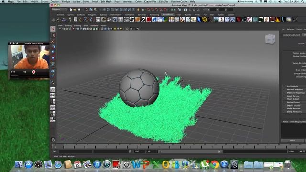Click the Select button in Attribute Editor

(x=292, y=140)
